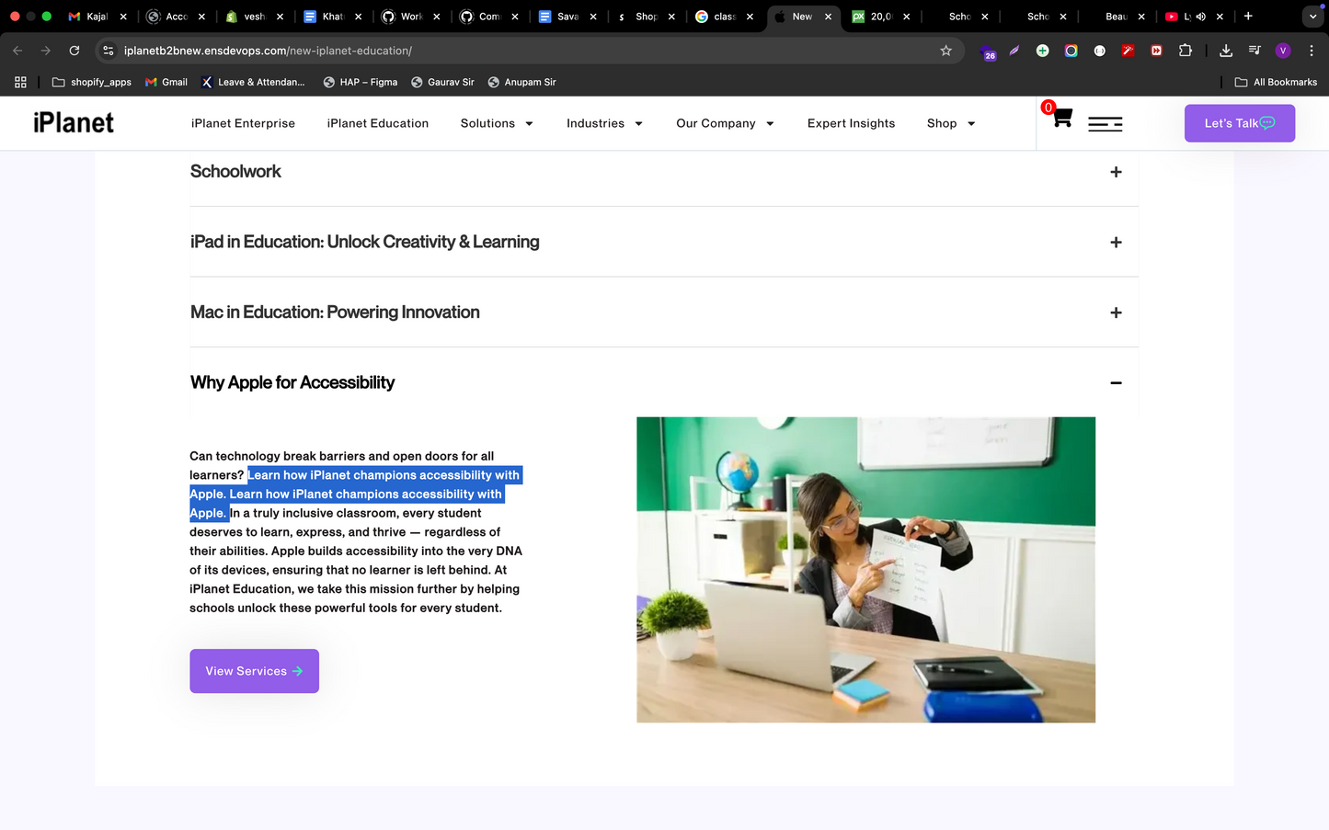1329x830 pixels.
Task: Open the All Bookmarks folder
Action: click(x=1276, y=82)
